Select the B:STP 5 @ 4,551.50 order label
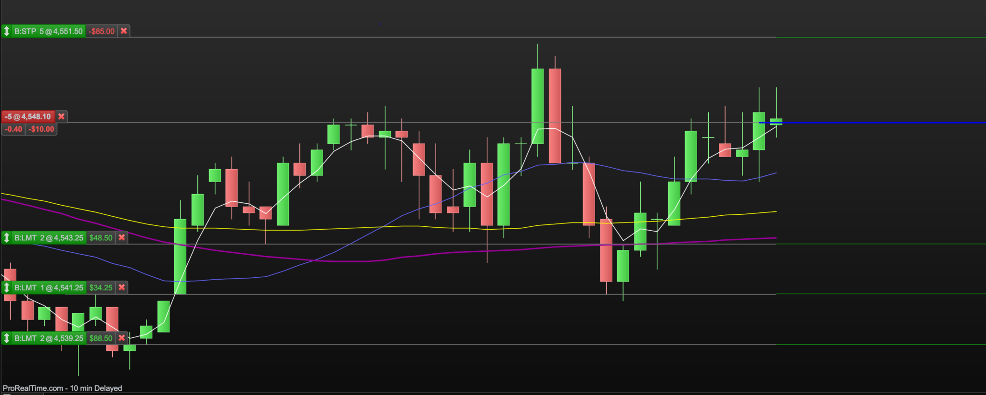Screen dimensions: 986x395 [49, 31]
